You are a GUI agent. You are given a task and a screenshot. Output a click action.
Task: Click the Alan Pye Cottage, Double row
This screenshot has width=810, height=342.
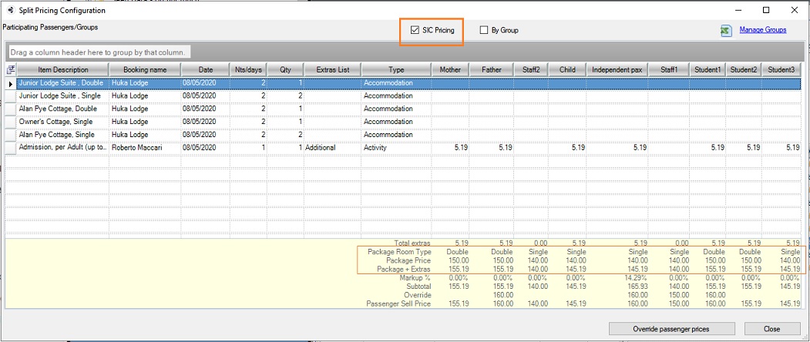point(62,109)
